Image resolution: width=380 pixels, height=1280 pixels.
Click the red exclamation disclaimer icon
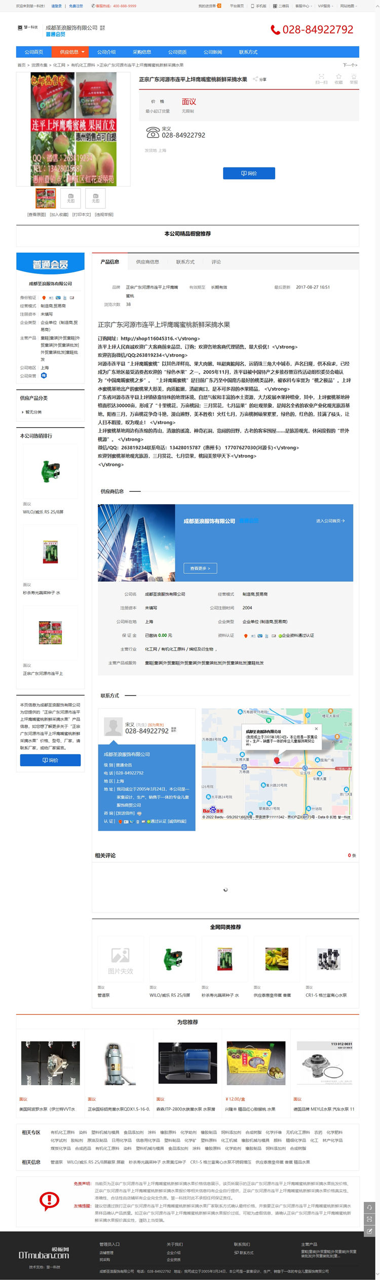click(x=49, y=1200)
